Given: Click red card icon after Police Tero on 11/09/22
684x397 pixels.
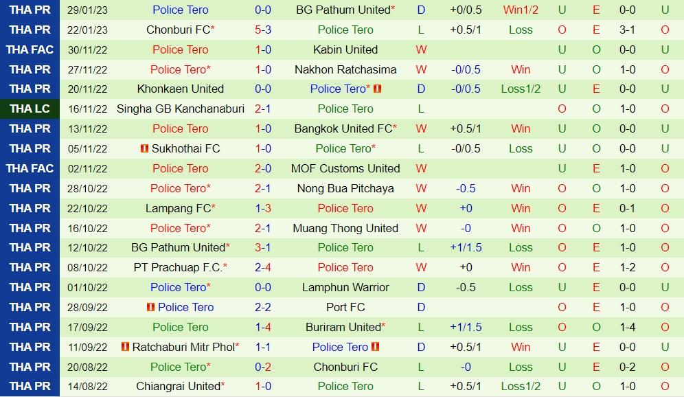Looking at the screenshot, I should pyautogui.click(x=375, y=347).
